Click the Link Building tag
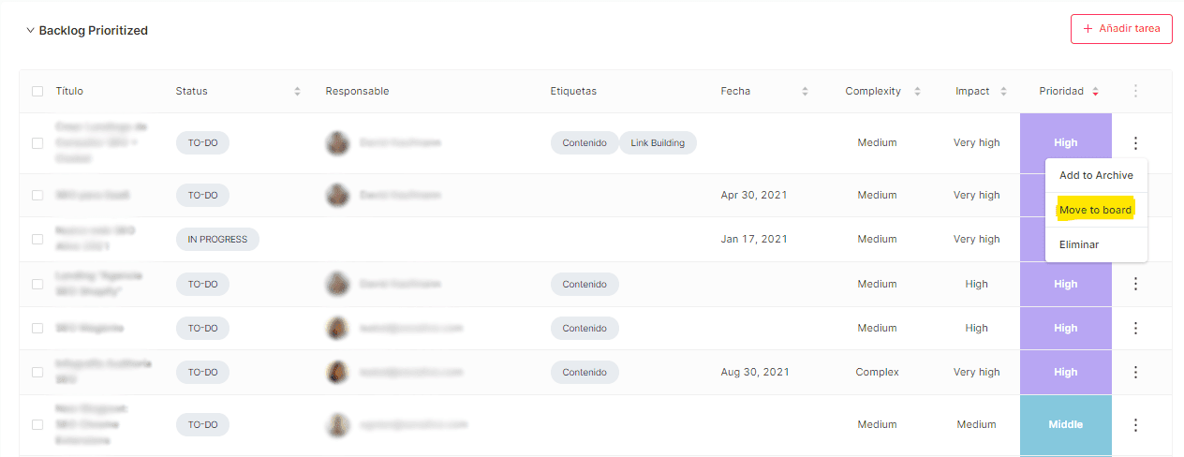 [658, 143]
